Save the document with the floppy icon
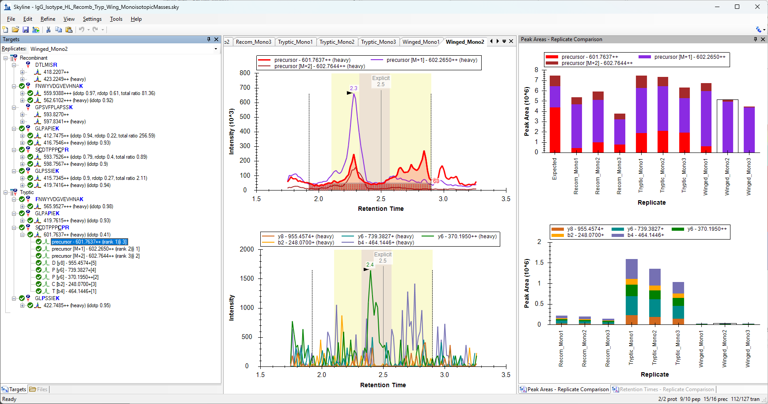This screenshot has height=404, width=768. (26, 30)
